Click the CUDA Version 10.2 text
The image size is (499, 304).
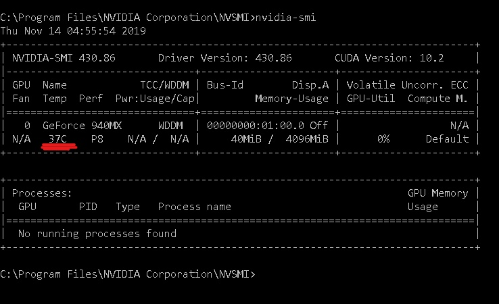[x=389, y=58]
